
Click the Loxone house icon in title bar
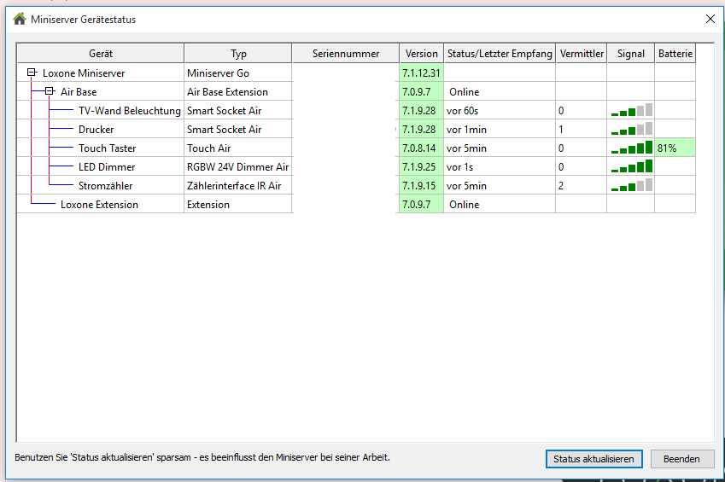(20, 19)
